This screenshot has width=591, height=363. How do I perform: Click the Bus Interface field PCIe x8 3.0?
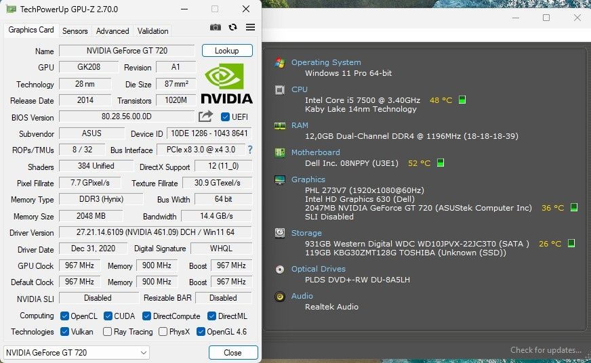(201, 150)
